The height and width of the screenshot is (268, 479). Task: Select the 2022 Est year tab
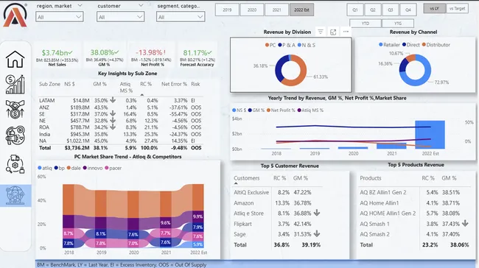301,10
